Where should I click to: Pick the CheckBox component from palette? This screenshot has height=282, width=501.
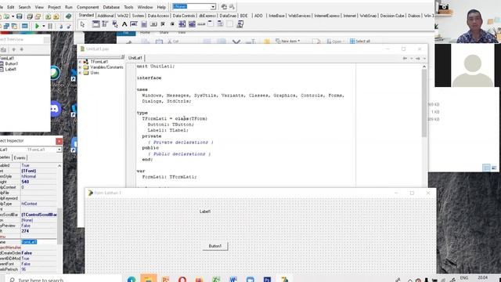tap(163, 24)
